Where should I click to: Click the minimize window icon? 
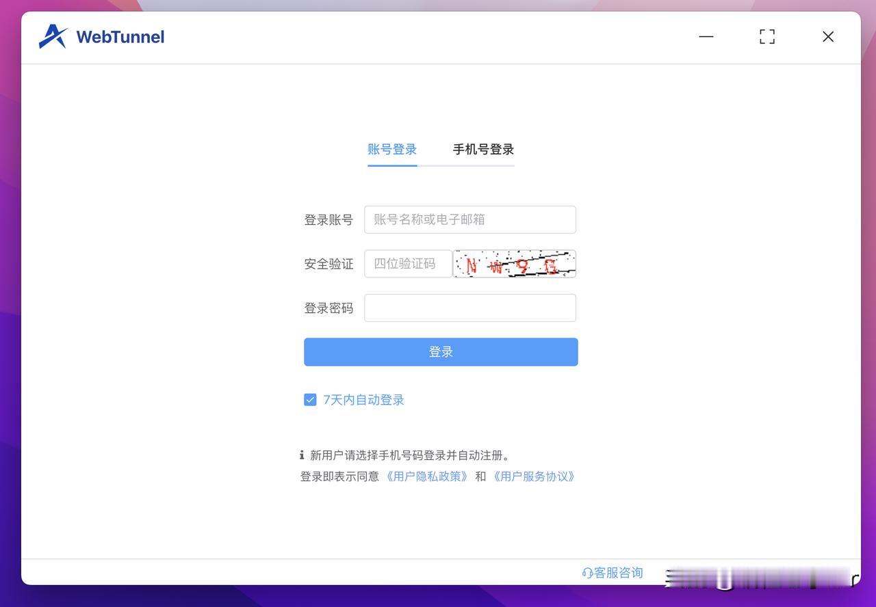pyautogui.click(x=706, y=37)
